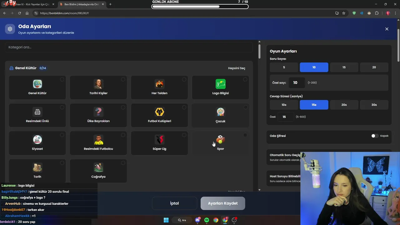Close the room settings dialog
Image resolution: width=400 pixels, height=225 pixels.
click(x=387, y=29)
